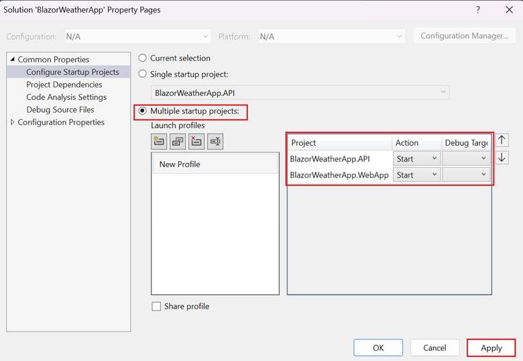Click the delete launch profile icon
The height and width of the screenshot is (361, 523).
[x=196, y=142]
